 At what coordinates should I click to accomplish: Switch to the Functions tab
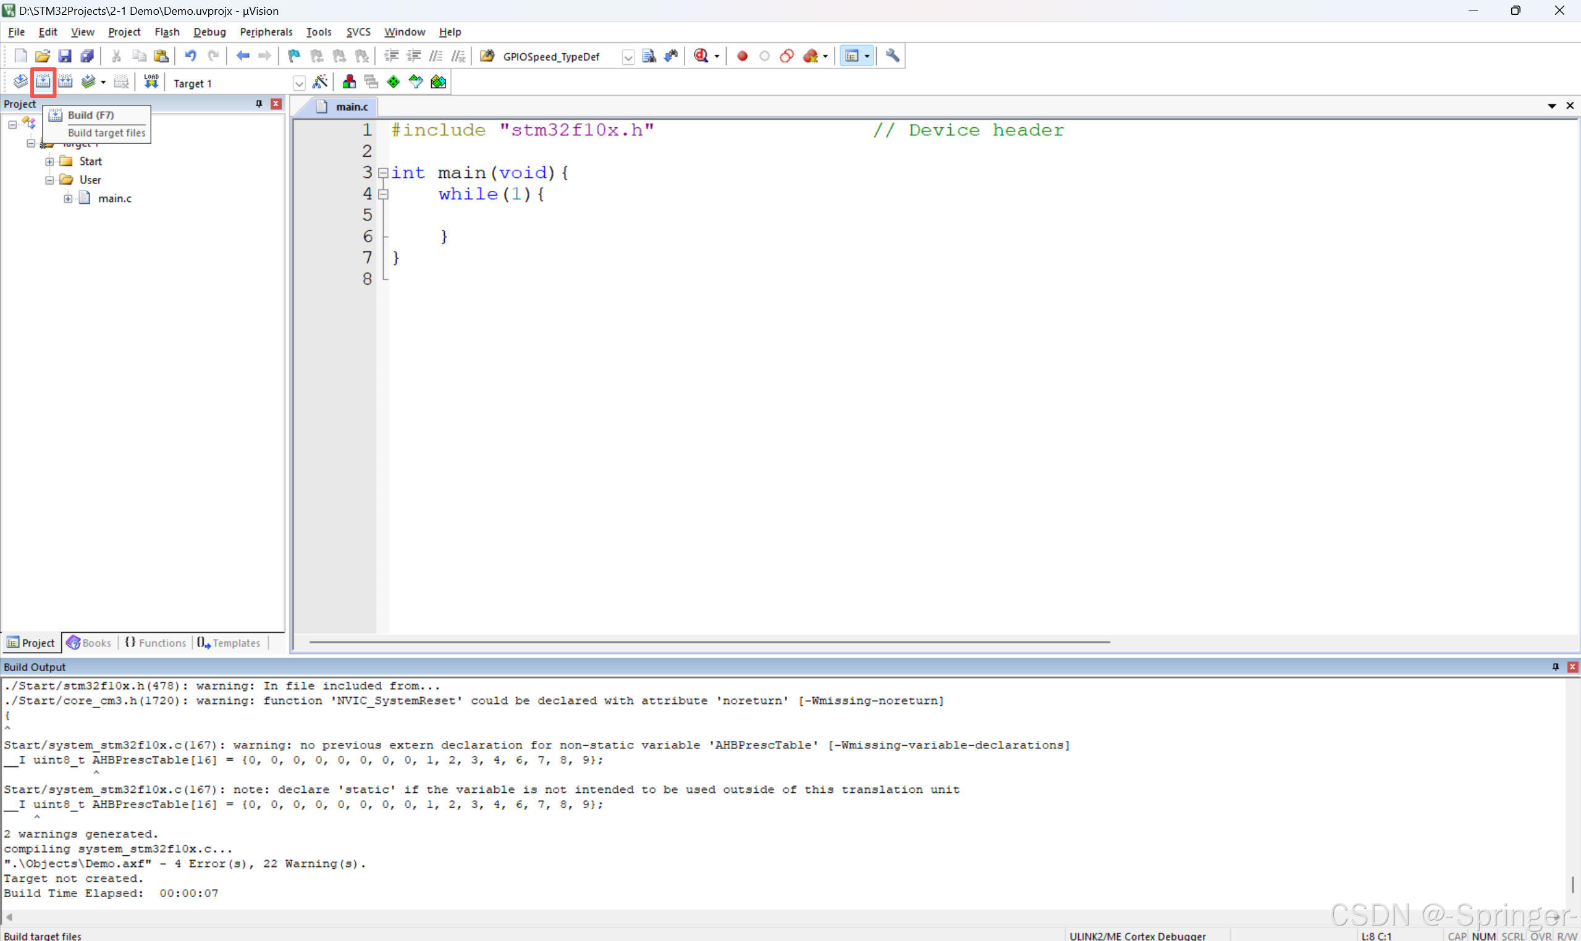click(x=156, y=643)
